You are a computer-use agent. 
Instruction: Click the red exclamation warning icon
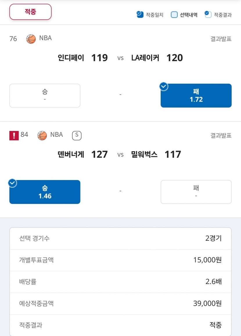[x=14, y=136]
